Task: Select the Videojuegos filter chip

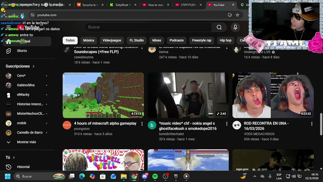Action: pos(112,40)
